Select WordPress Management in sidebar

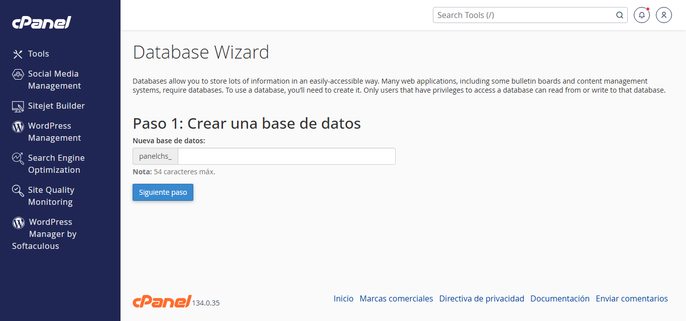(x=54, y=132)
